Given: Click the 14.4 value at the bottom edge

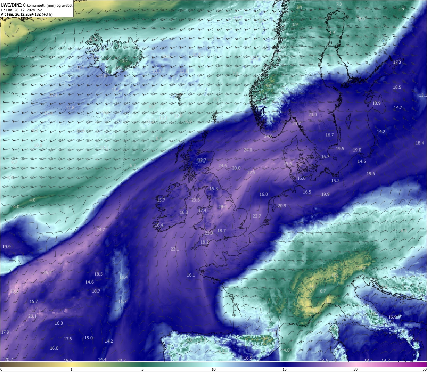Looking at the screenshot, I should [x=102, y=360].
